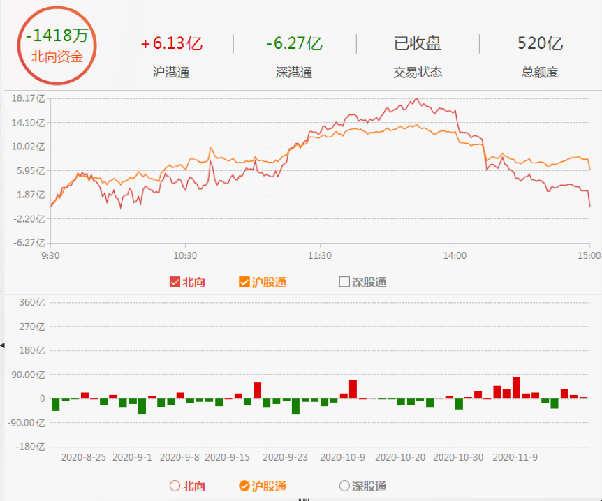Viewport: 602px width, 501px height.
Task: Click the 总额度 label
Action: point(540,72)
